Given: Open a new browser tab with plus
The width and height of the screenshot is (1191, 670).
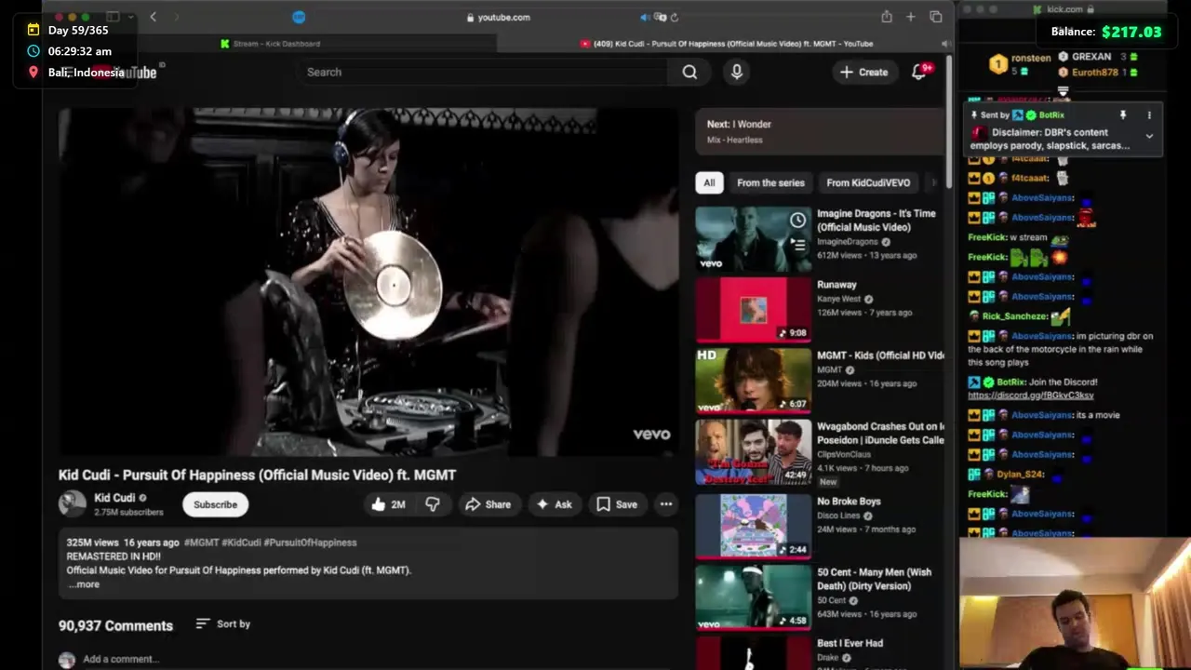Looking at the screenshot, I should (911, 17).
